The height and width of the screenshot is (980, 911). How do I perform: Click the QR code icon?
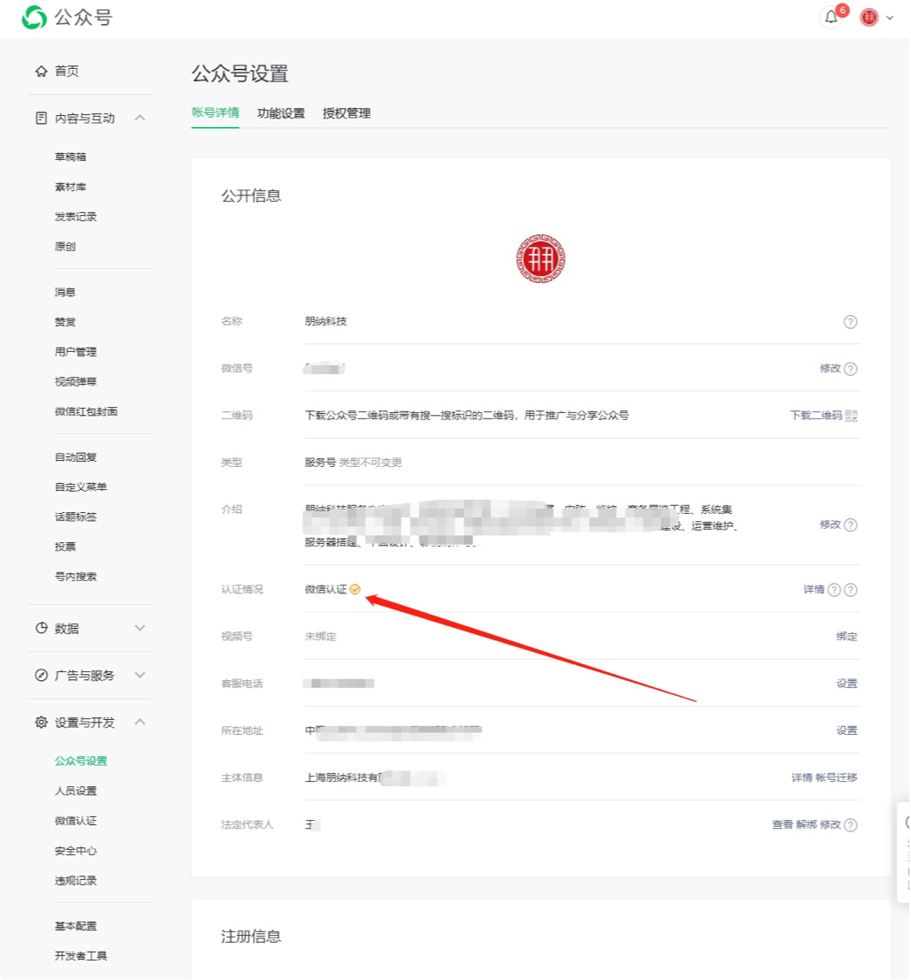click(x=851, y=416)
